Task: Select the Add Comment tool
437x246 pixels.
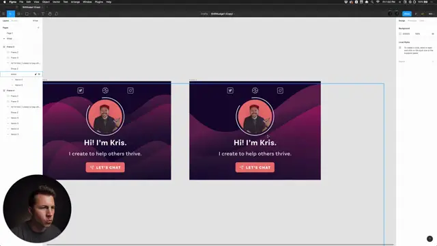Action: pyautogui.click(x=57, y=14)
